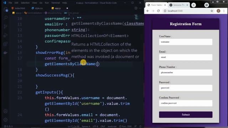Viewport: 228px width, 128px height.
Task: Click the Confirm Password input field
Action: pos(186,103)
